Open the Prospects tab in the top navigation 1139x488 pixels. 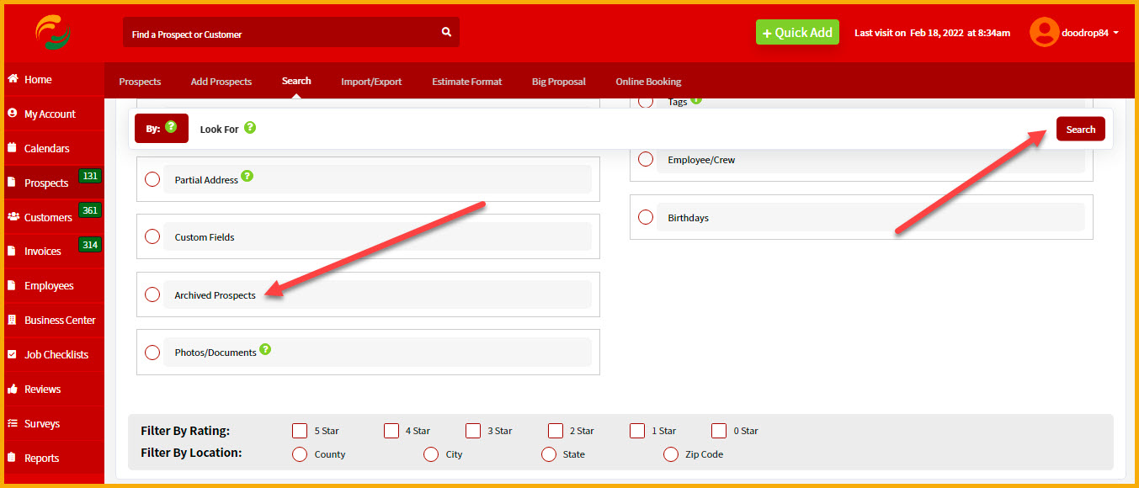140,82
